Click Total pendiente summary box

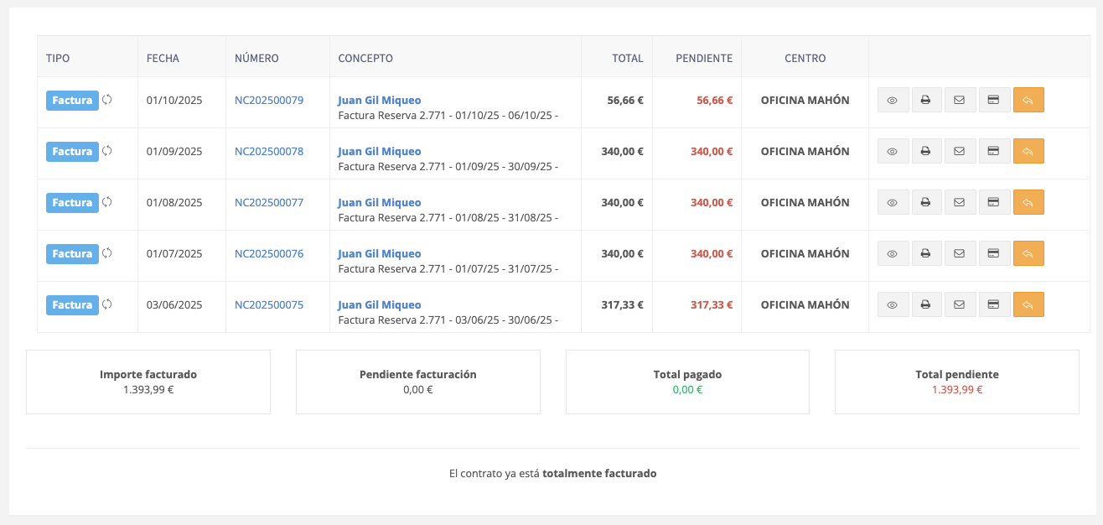[x=957, y=382]
